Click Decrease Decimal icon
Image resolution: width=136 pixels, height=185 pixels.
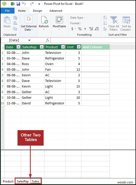click(97, 29)
